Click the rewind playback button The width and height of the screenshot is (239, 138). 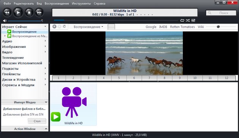click(x=7, y=13)
